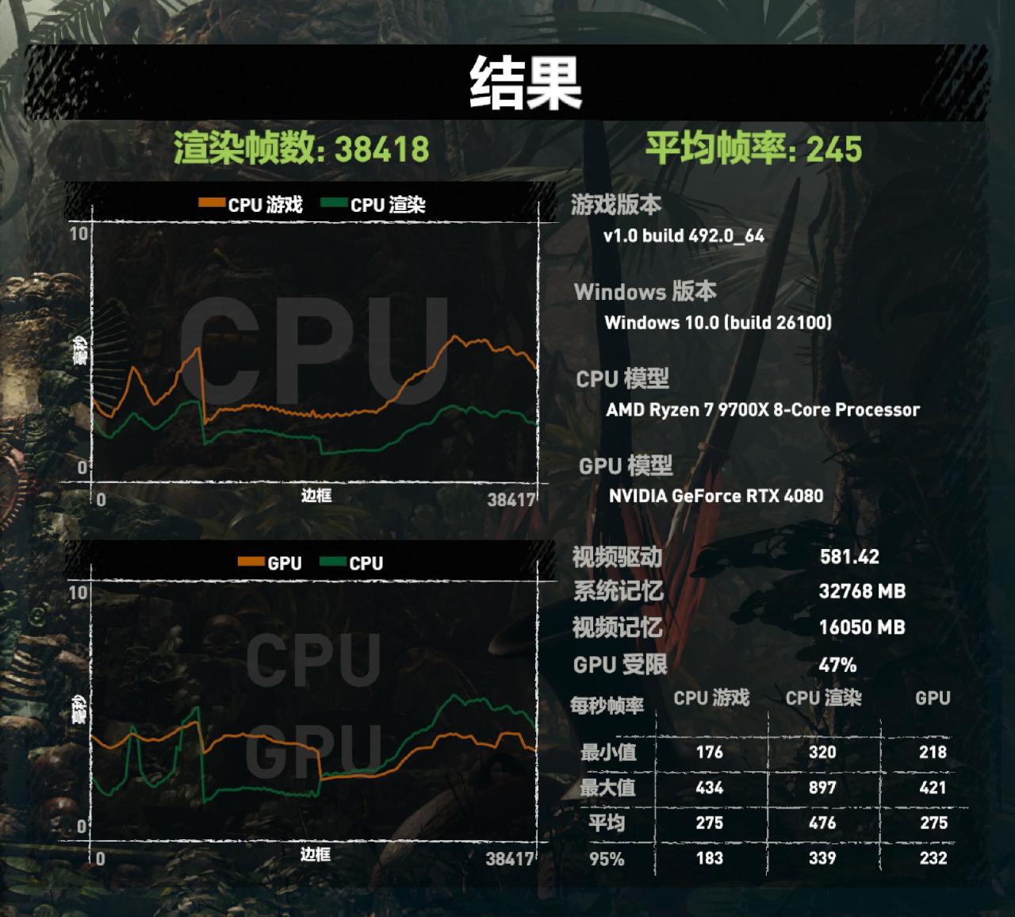Select the 渲染帧数: 38418 text
This screenshot has height=917, width=1015.
point(301,148)
